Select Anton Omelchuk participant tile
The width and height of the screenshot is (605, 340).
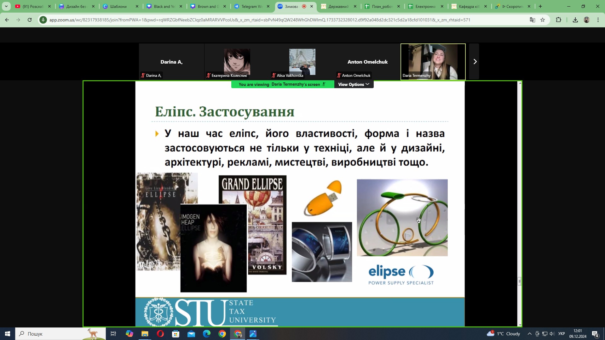pyautogui.click(x=367, y=62)
